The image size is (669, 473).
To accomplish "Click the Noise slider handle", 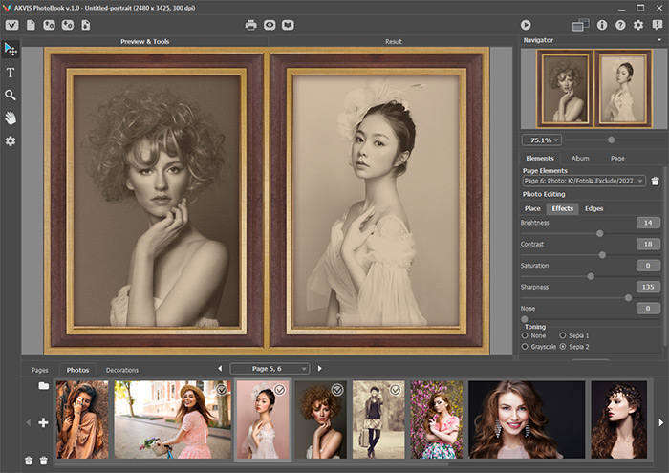I will point(525,319).
